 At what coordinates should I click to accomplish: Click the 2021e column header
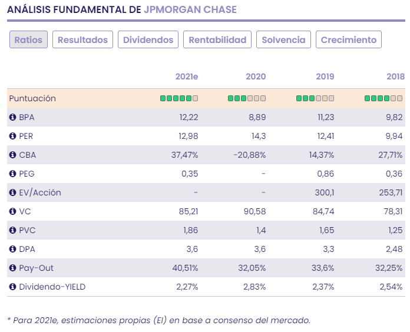[187, 77]
